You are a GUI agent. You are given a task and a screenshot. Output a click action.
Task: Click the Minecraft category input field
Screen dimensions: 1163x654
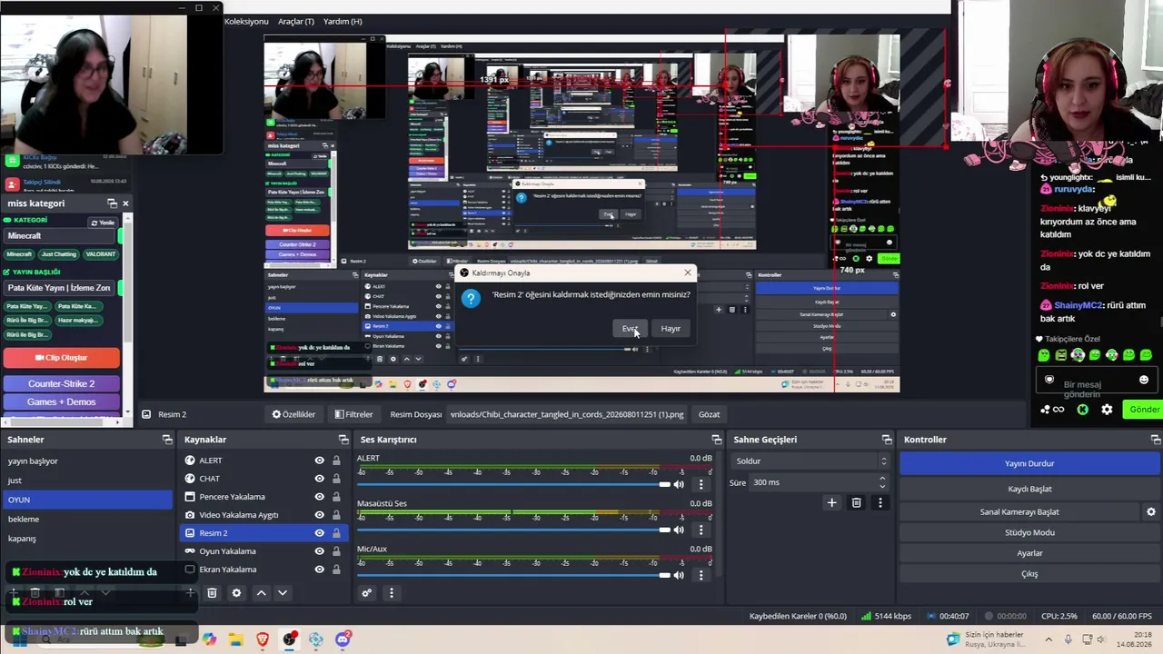pos(61,236)
